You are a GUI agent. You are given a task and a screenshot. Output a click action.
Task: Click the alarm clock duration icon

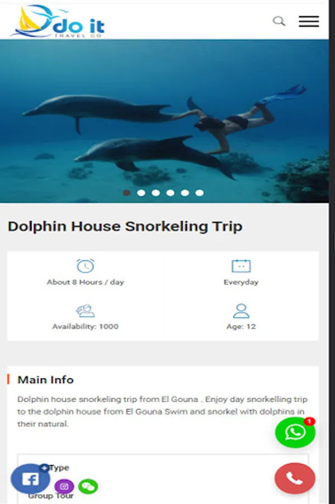[86, 266]
